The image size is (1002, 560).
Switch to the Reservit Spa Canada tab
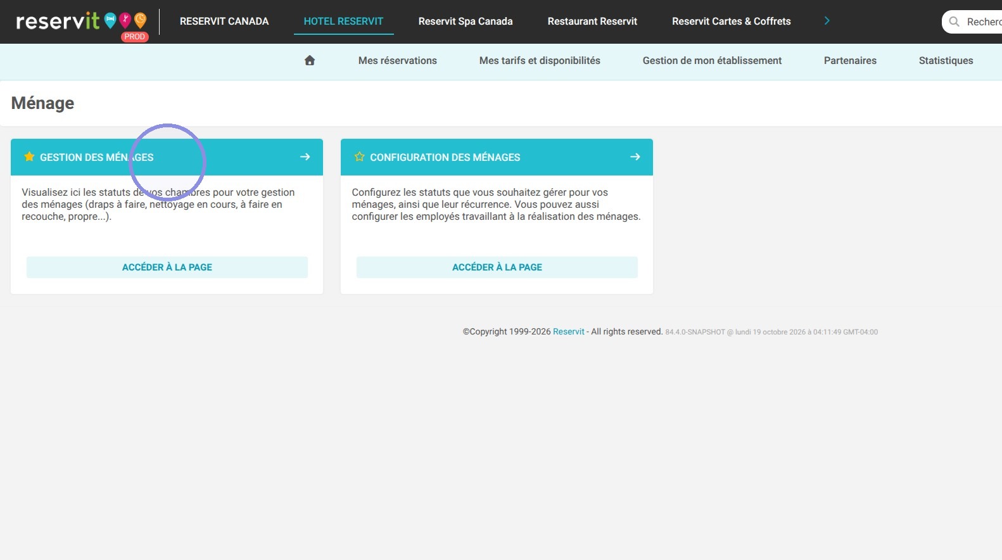point(466,21)
